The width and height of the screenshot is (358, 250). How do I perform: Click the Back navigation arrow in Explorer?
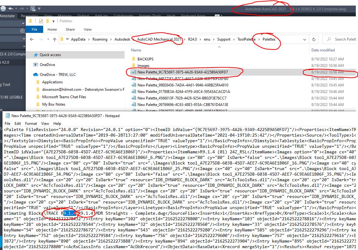[x=31, y=39]
